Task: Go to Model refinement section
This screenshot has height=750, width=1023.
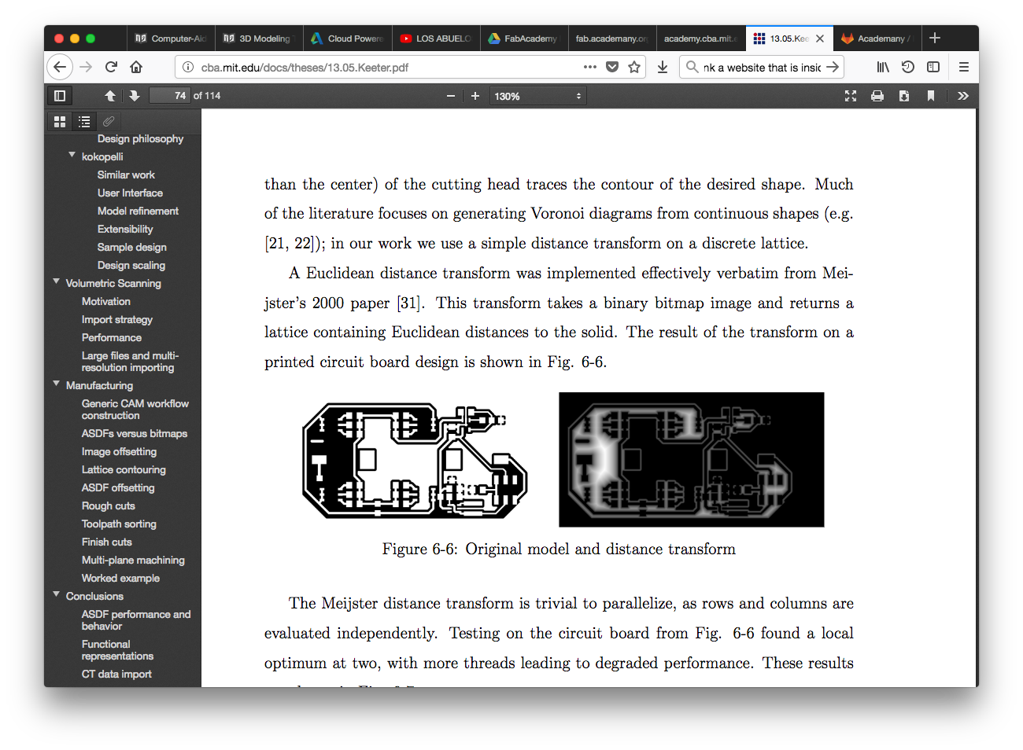Action: [x=138, y=211]
